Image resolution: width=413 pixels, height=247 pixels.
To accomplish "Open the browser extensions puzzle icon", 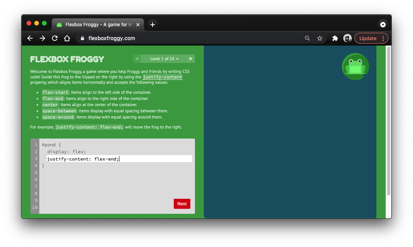I will tap(335, 38).
